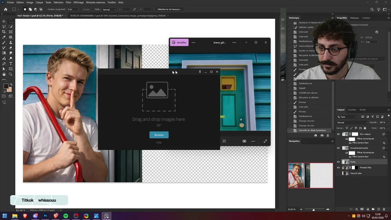Open the Calque menu
This screenshot has height=220, width=391.
pyautogui.click(x=39, y=2)
